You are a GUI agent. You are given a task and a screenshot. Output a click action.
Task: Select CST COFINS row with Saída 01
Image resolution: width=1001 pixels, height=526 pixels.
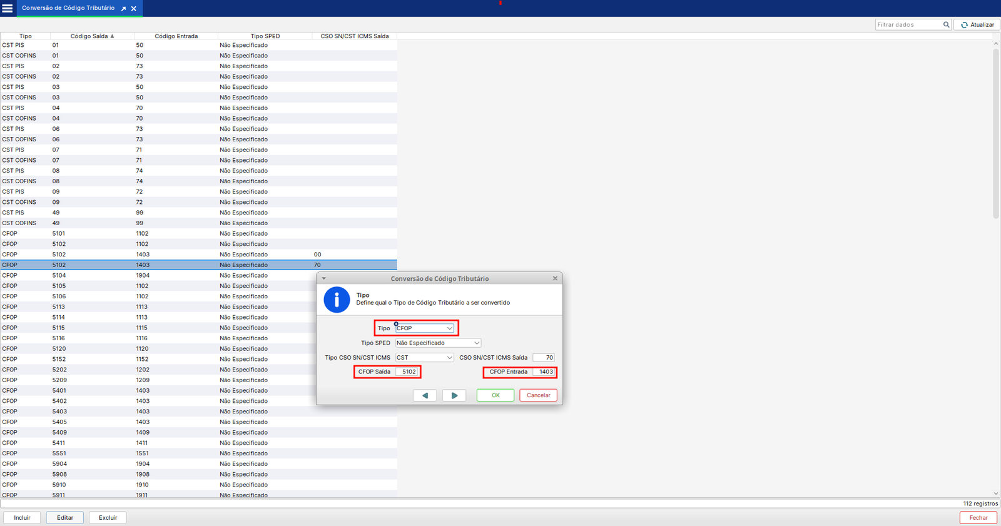(x=198, y=56)
